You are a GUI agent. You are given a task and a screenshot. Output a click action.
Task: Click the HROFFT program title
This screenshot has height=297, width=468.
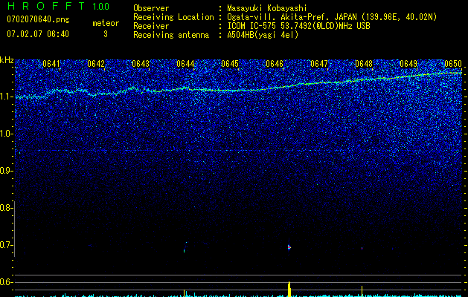pyautogui.click(x=46, y=6)
